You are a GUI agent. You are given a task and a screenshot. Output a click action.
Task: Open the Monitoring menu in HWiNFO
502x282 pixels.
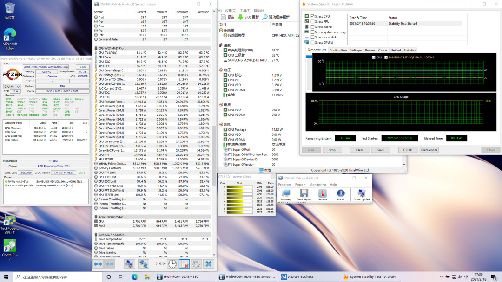(318, 184)
